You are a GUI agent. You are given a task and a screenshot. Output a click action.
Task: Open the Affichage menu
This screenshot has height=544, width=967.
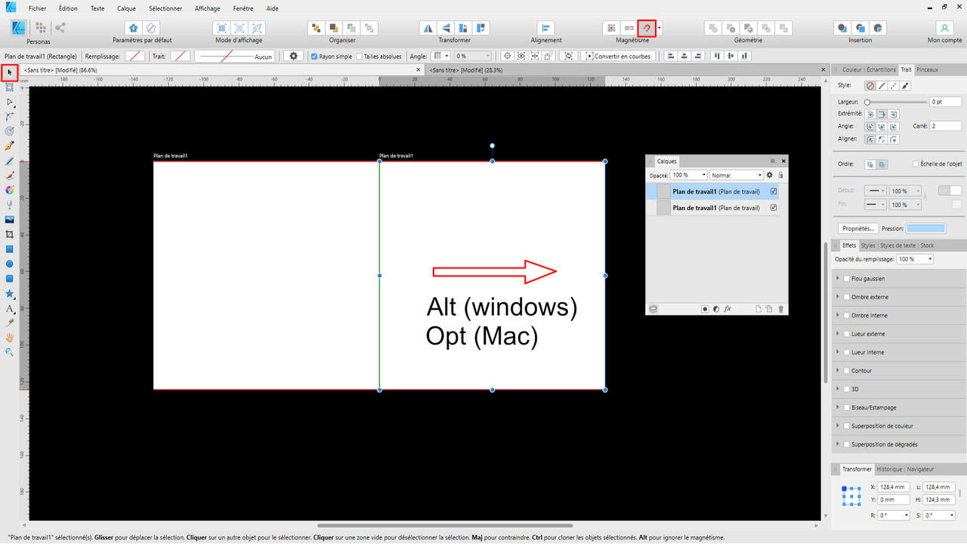207,8
